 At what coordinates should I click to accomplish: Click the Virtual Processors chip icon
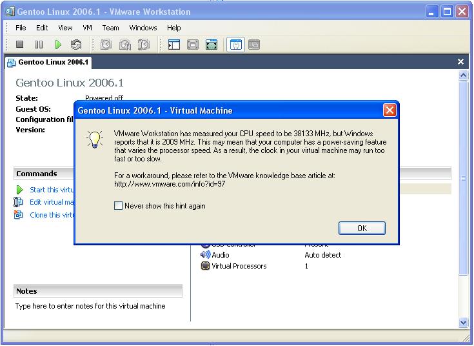pyautogui.click(x=205, y=266)
